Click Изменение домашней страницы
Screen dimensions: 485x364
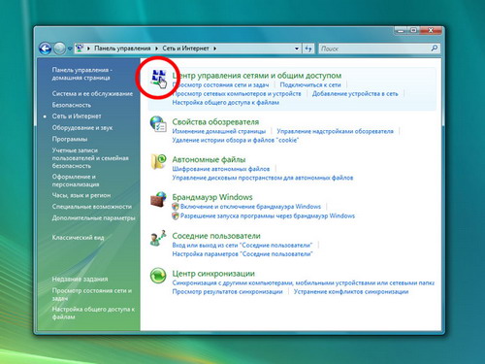(x=219, y=131)
